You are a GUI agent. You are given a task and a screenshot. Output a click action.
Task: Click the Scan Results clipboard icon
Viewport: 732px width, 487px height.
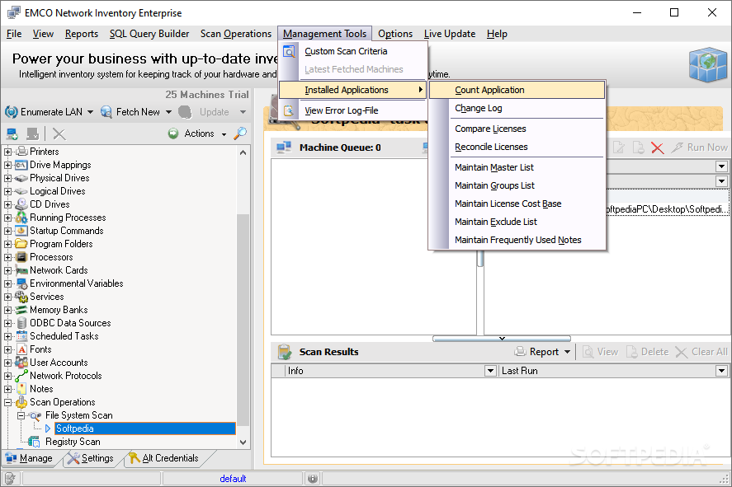point(285,352)
